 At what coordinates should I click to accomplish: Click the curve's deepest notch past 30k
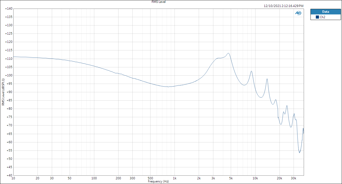pyautogui.click(x=299, y=153)
